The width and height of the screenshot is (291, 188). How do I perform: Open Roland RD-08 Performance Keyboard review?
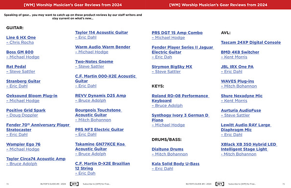[x=180, y=98]
